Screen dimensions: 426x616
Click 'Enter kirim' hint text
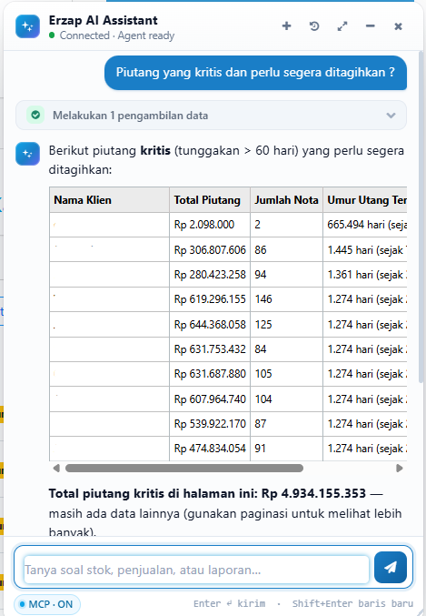click(x=229, y=603)
